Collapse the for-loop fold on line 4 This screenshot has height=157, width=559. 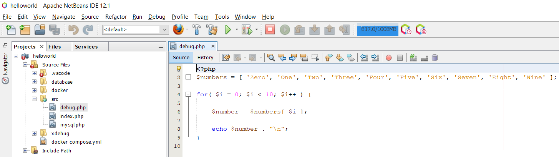coord(188,94)
